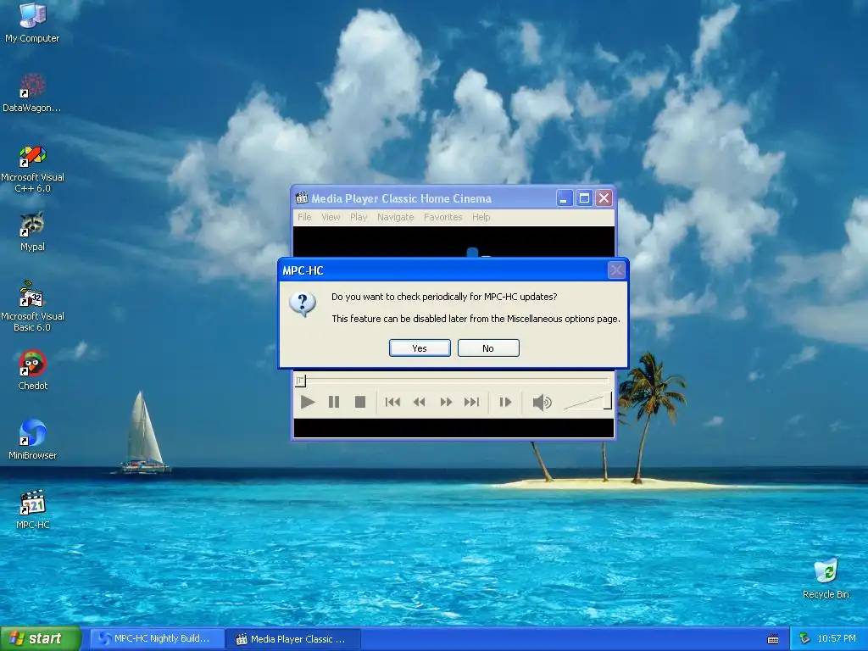The width and height of the screenshot is (868, 651).
Task: Select the Recycle Bin icon
Action: [826, 578]
